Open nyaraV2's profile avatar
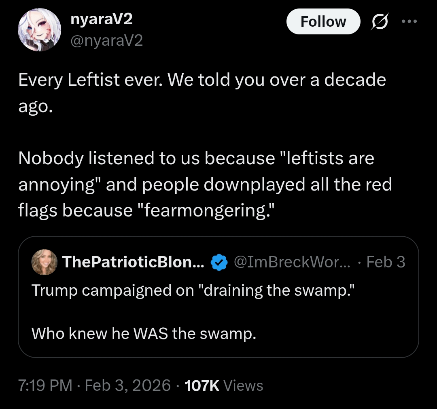Screen dimensions: 437x409 click(x=40, y=30)
